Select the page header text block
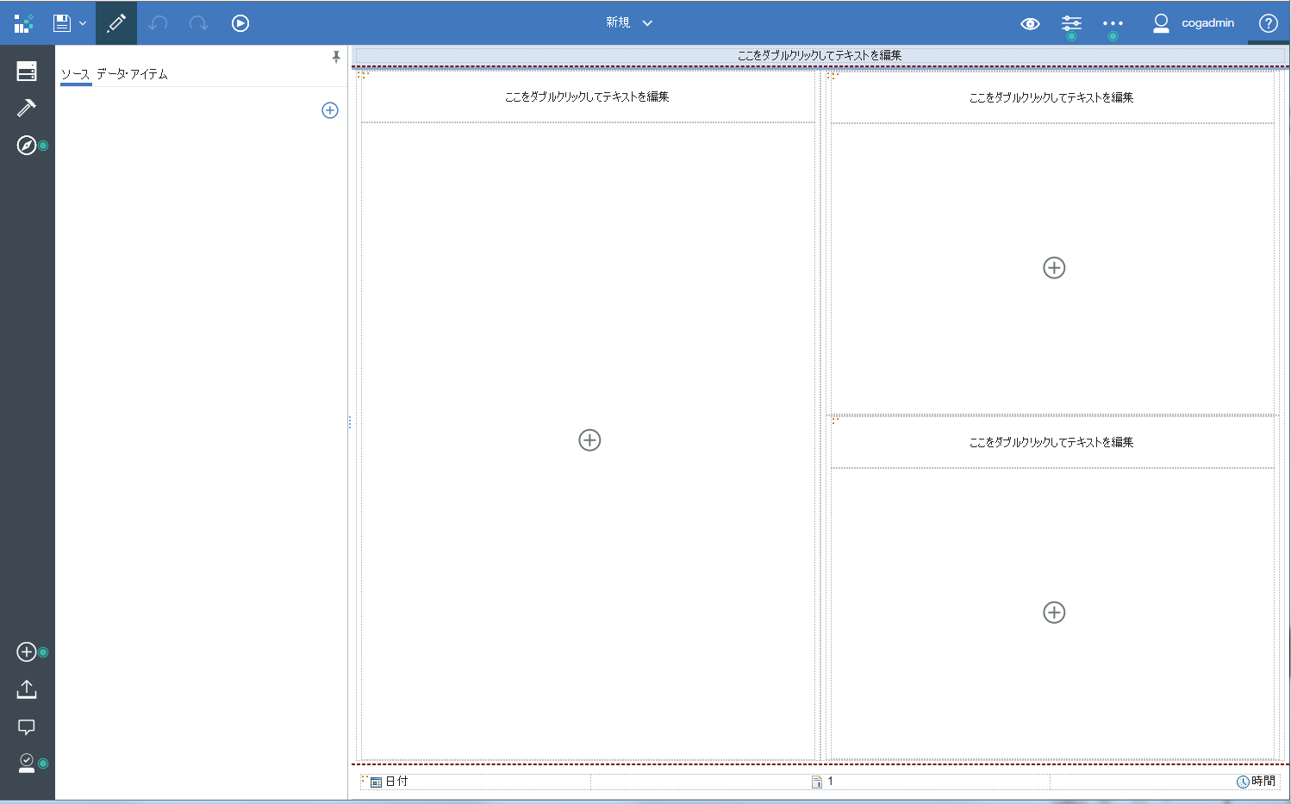Viewport: 1291px width, 804px height. pos(820,55)
